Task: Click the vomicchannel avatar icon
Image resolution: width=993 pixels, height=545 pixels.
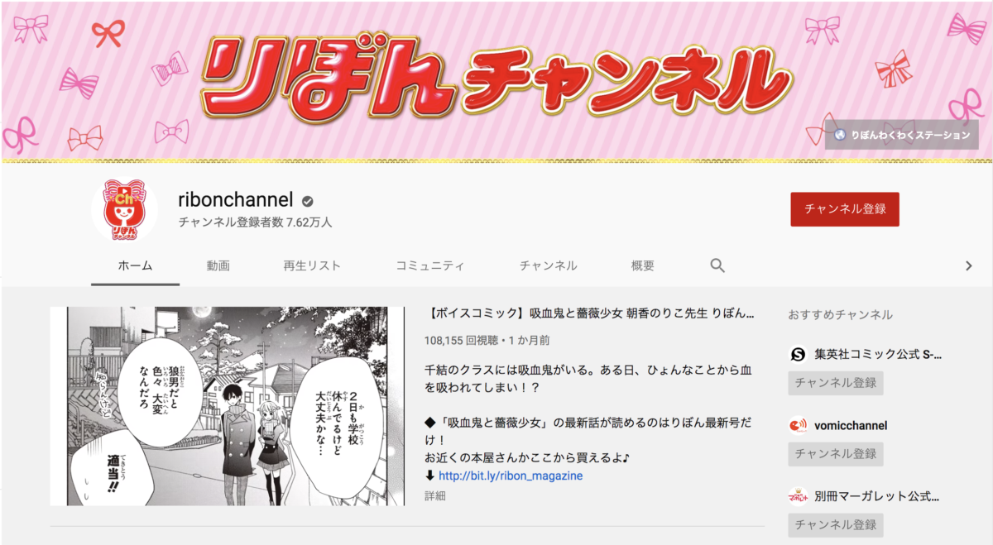Action: pos(798,425)
